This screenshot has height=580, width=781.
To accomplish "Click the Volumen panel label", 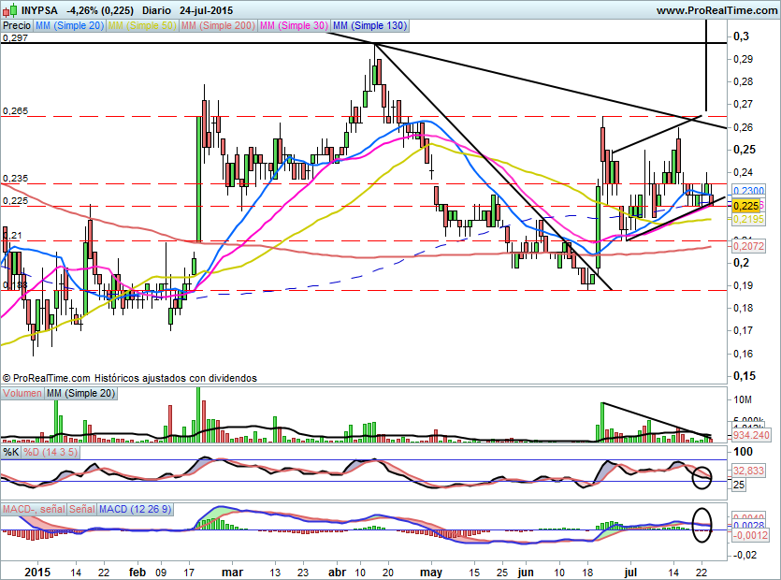I will click(22, 393).
